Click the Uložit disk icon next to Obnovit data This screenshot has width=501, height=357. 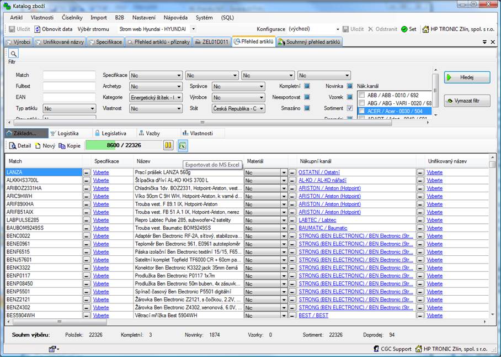coord(12,29)
